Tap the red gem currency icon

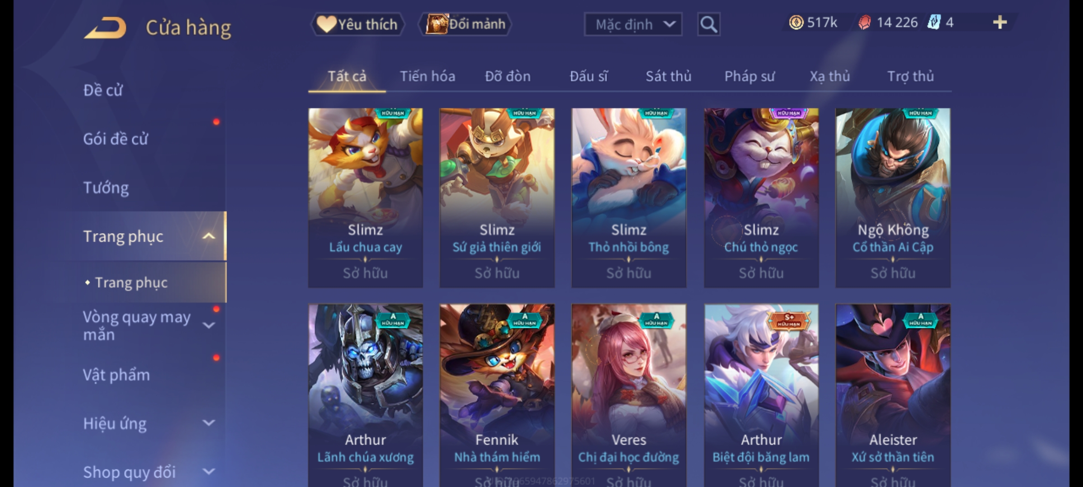[x=864, y=23]
